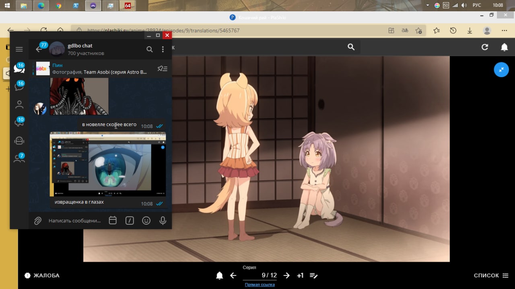Mark episode watched with +1
The height and width of the screenshot is (289, 515).
pos(300,275)
